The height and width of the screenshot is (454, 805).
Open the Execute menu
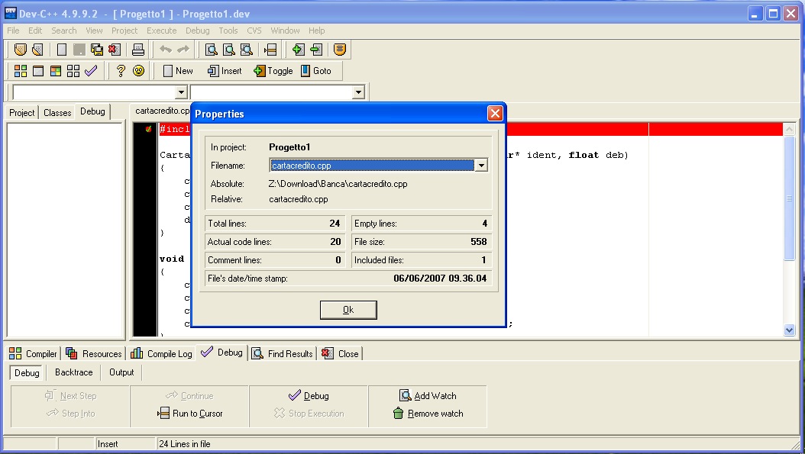pyautogui.click(x=161, y=31)
